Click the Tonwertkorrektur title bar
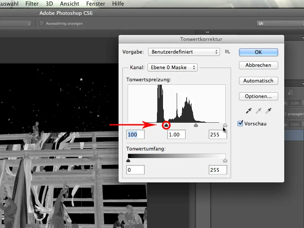The width and height of the screenshot is (304, 228). coord(201,39)
